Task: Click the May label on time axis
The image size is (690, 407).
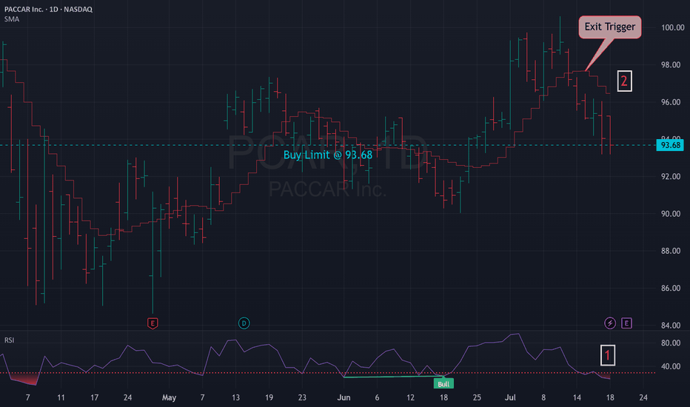Action: (x=169, y=398)
